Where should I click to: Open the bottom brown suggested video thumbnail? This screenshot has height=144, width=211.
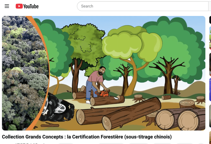(210, 137)
